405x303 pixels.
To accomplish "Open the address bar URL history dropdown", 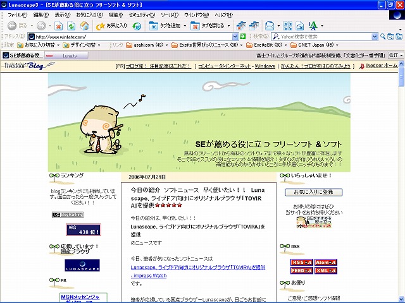I will pyautogui.click(x=235, y=37).
